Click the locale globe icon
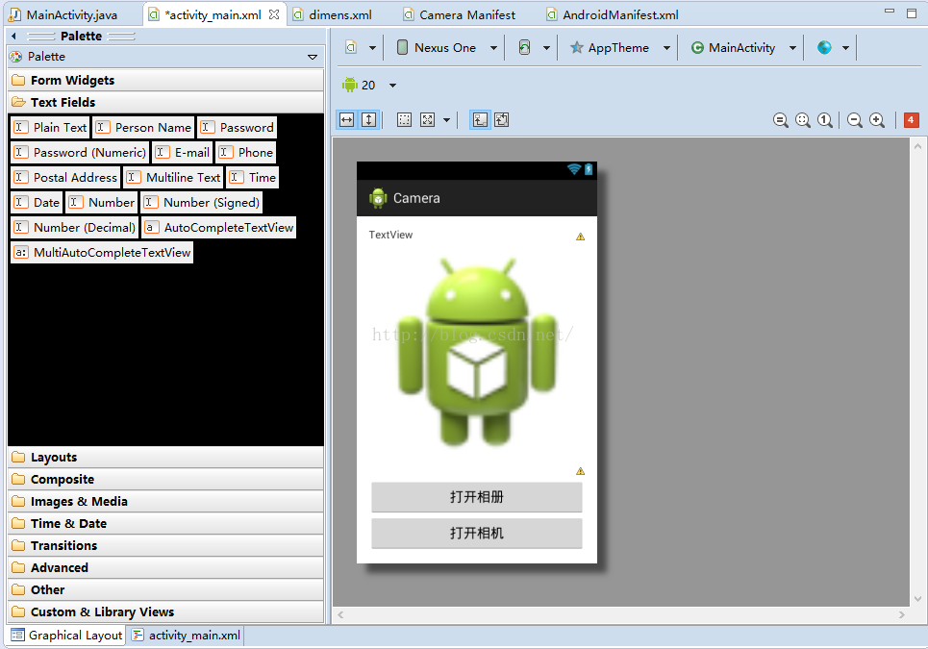The width and height of the screenshot is (928, 649). [x=824, y=47]
